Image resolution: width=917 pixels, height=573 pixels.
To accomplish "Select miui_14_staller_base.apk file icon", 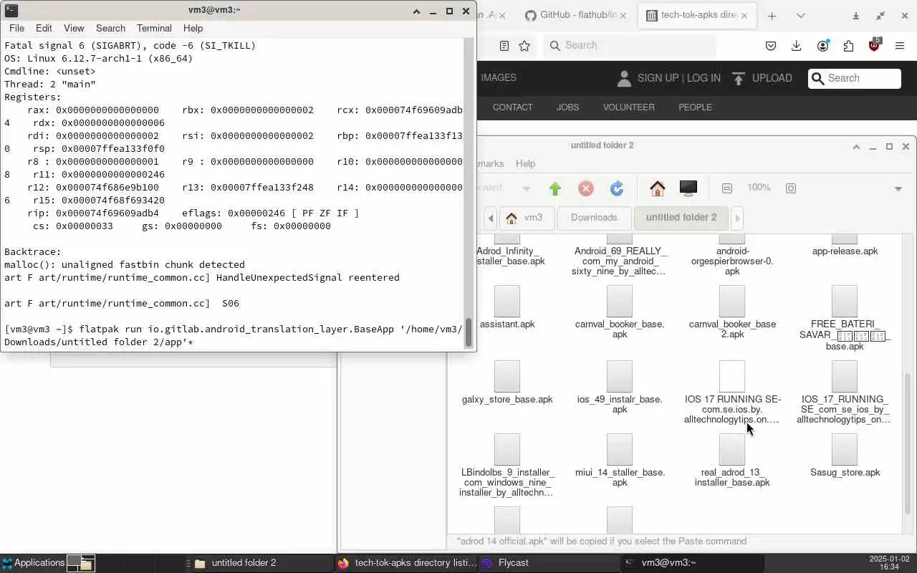I will [x=620, y=449].
